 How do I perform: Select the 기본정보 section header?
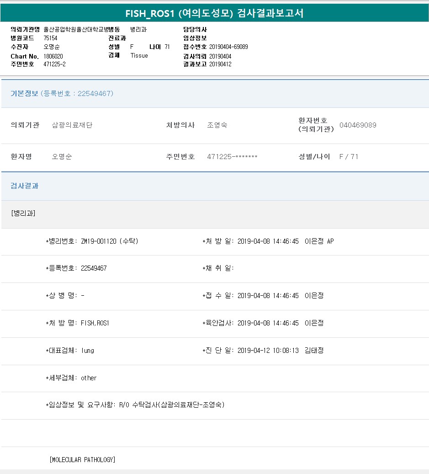(24, 94)
